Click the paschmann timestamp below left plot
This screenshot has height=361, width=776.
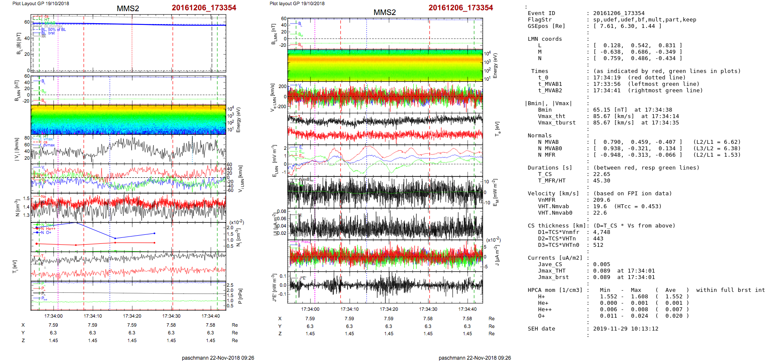click(218, 358)
